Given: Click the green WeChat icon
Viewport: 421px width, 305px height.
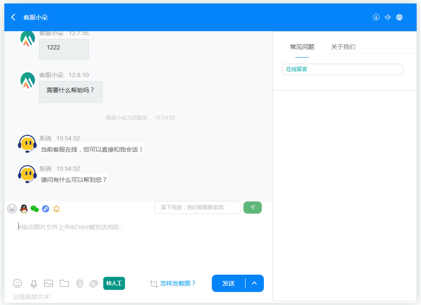Looking at the screenshot, I should (x=35, y=209).
